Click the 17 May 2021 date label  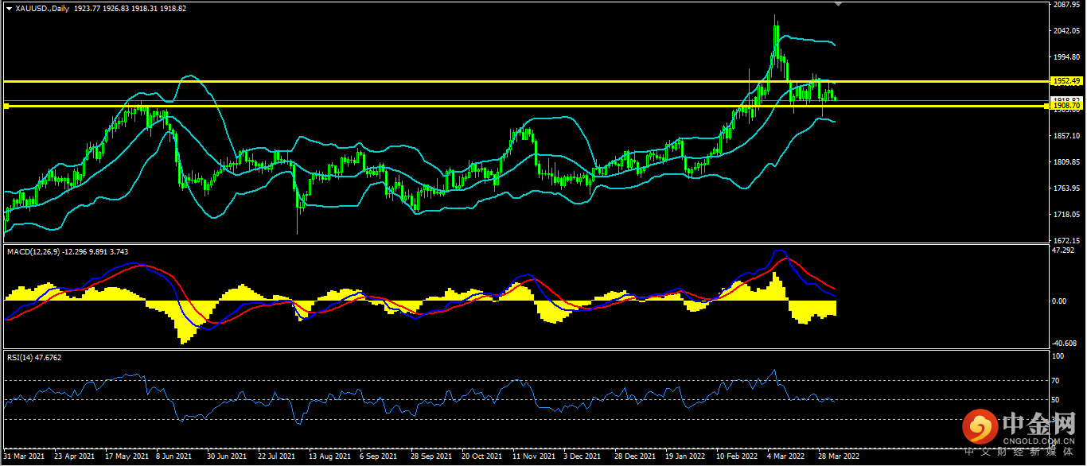[x=128, y=457]
